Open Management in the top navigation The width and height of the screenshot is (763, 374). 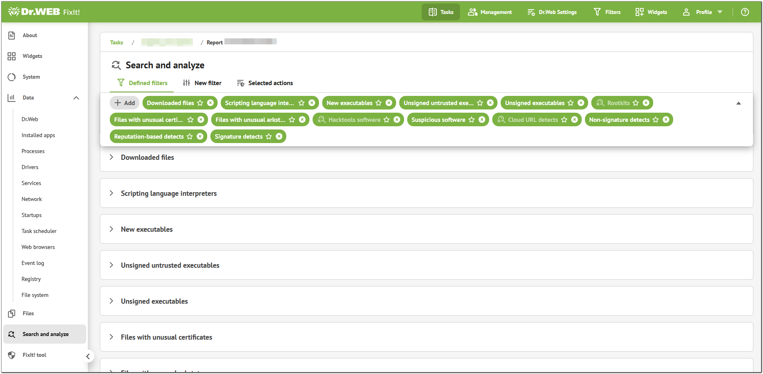(490, 12)
